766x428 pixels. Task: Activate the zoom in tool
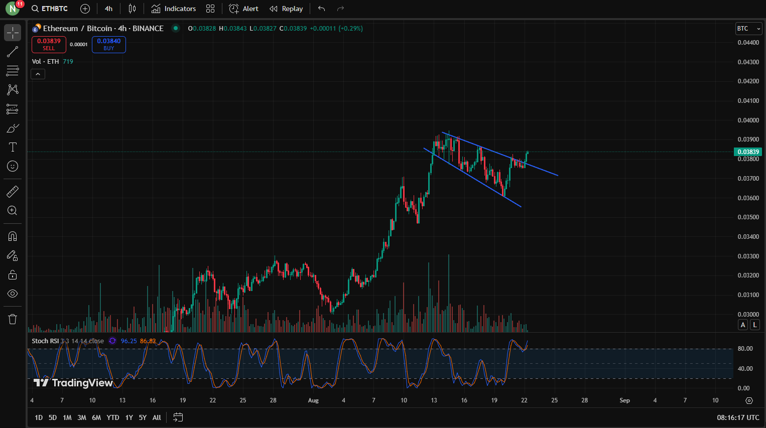(x=13, y=210)
